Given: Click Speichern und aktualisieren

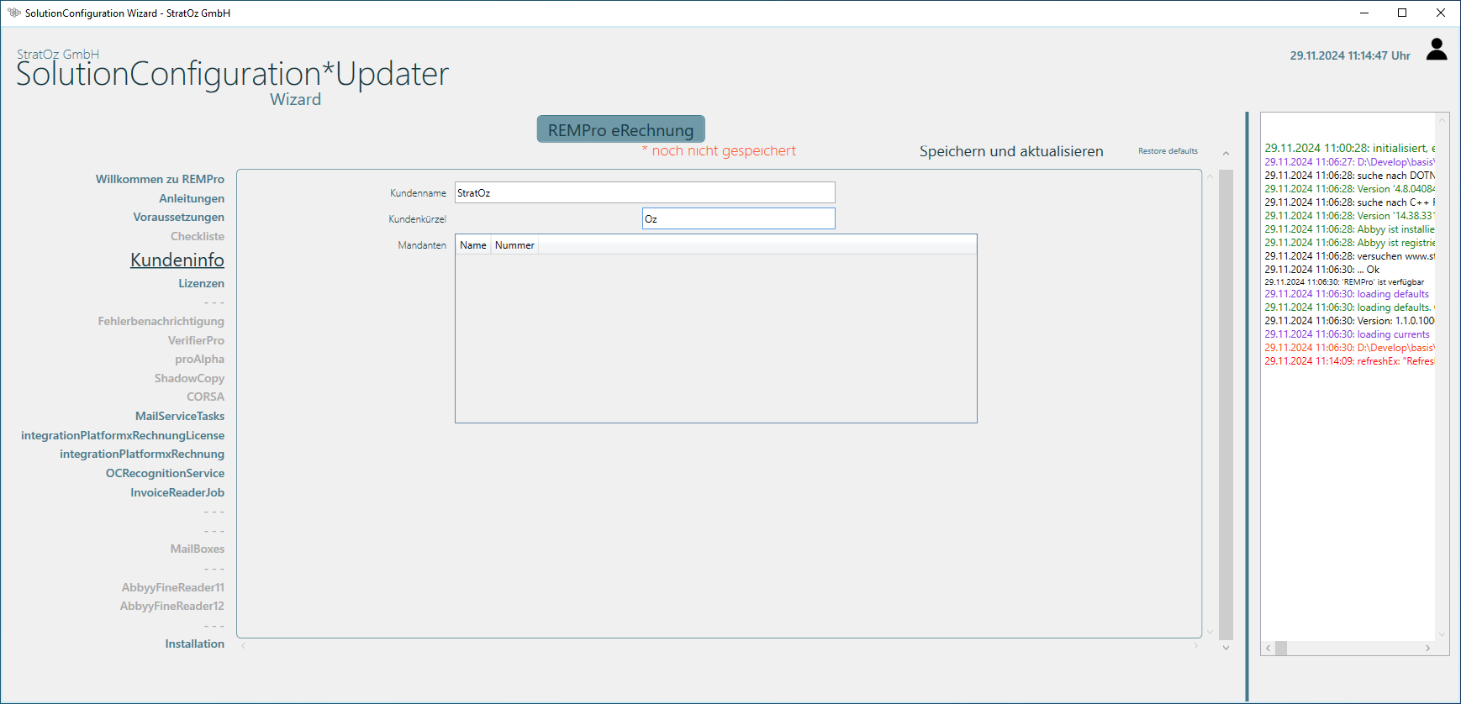Looking at the screenshot, I should [1010, 151].
